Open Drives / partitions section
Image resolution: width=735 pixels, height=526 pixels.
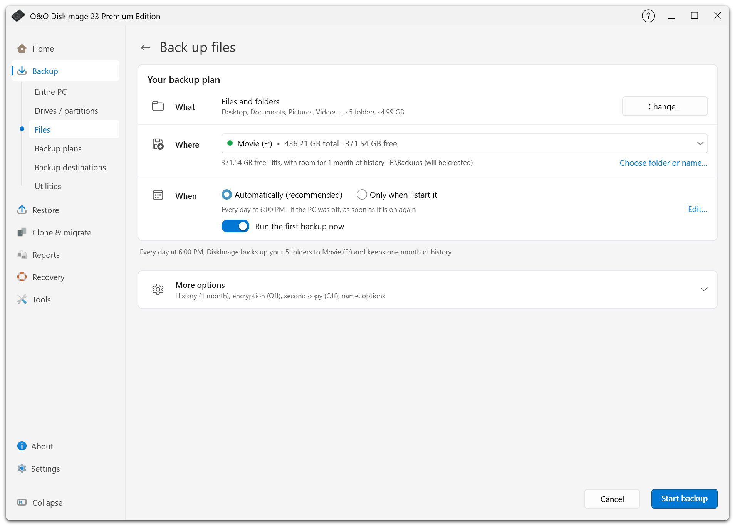(x=66, y=111)
